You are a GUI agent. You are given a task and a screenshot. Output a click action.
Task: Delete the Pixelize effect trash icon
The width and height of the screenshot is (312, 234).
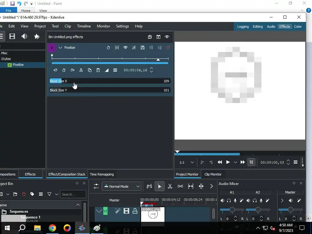tap(168, 48)
